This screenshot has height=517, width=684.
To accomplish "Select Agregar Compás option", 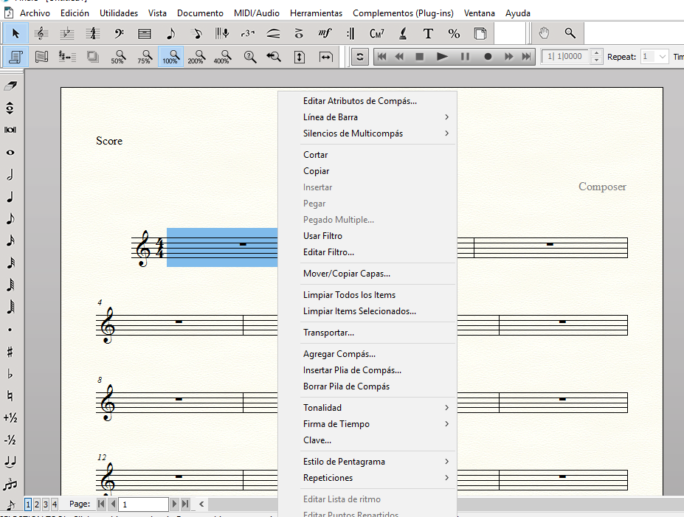I will (x=338, y=353).
